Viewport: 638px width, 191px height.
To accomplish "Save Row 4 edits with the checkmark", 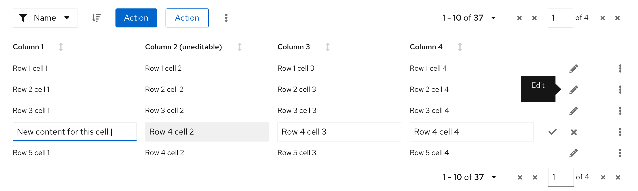I will (553, 132).
